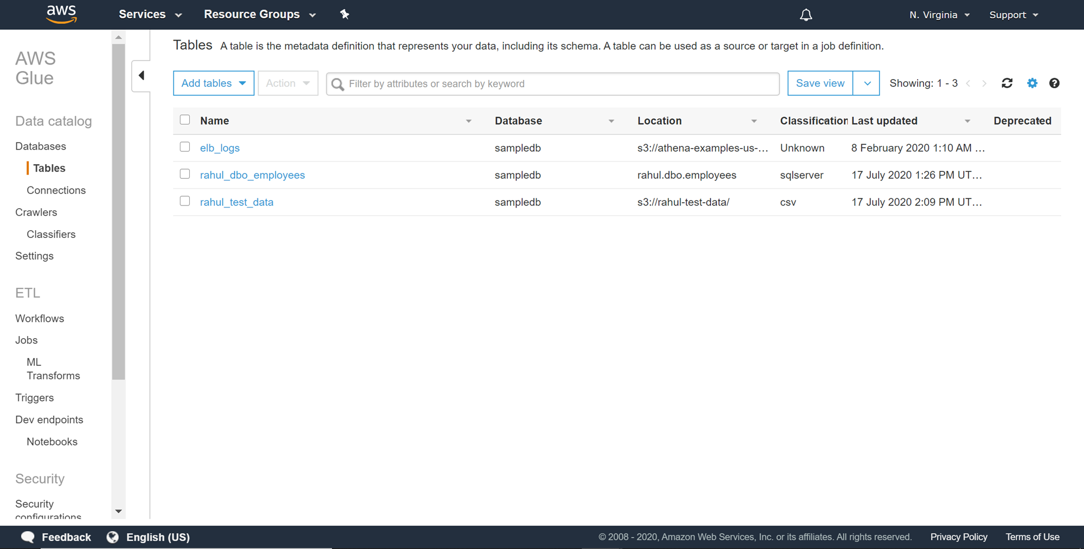This screenshot has width=1084, height=549.
Task: Open table view settings gear
Action: coord(1032,83)
